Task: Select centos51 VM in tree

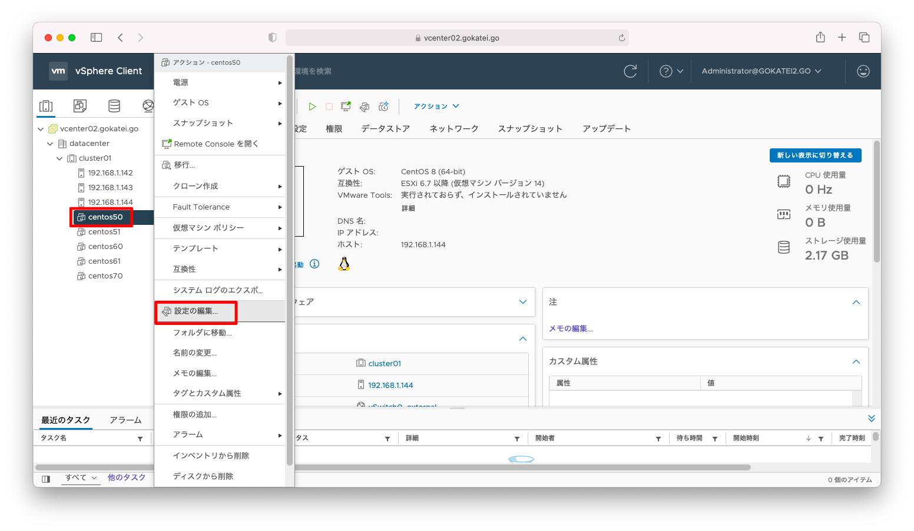Action: [x=104, y=232]
